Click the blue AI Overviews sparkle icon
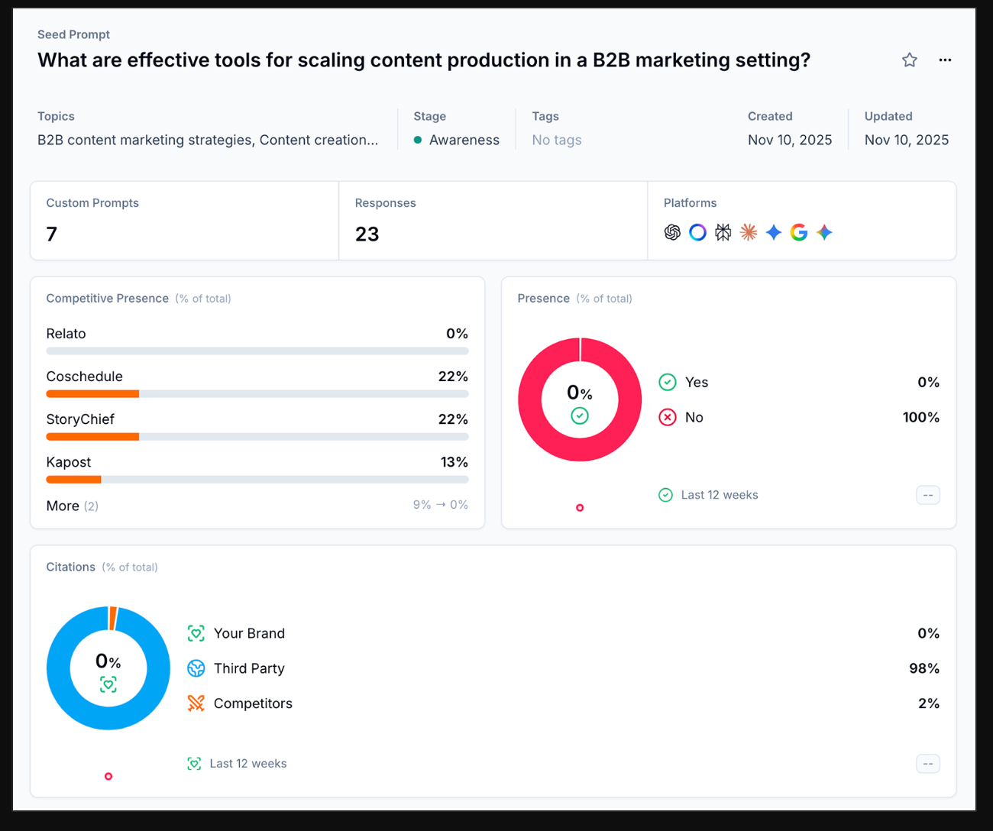993x831 pixels. (x=774, y=232)
